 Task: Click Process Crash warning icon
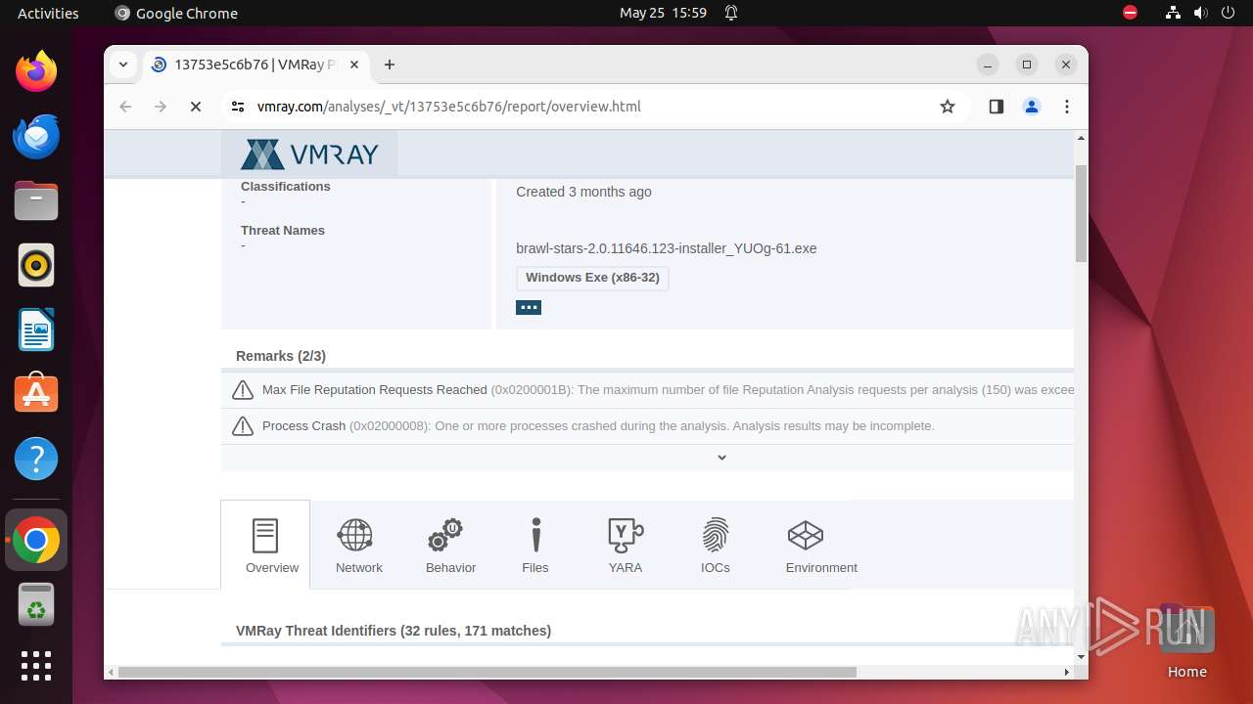(243, 426)
